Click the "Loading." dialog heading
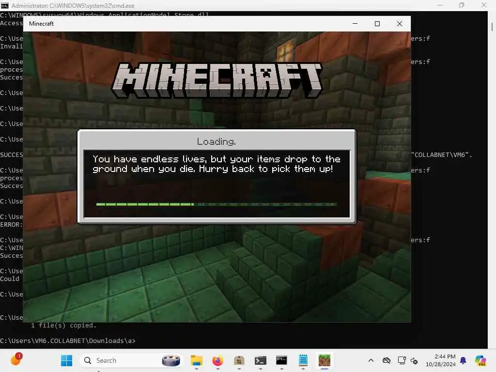 click(217, 141)
